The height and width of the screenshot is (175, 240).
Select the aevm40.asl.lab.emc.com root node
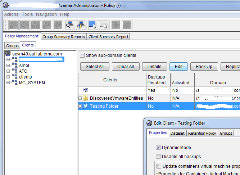pos(37,54)
